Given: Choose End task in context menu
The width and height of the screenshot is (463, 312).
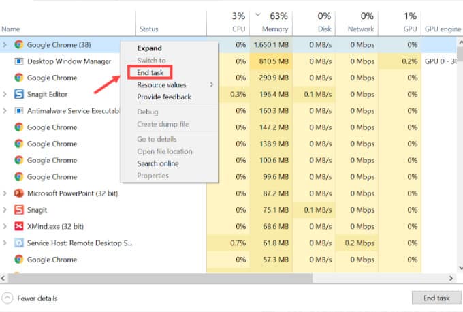Looking at the screenshot, I should pos(150,72).
